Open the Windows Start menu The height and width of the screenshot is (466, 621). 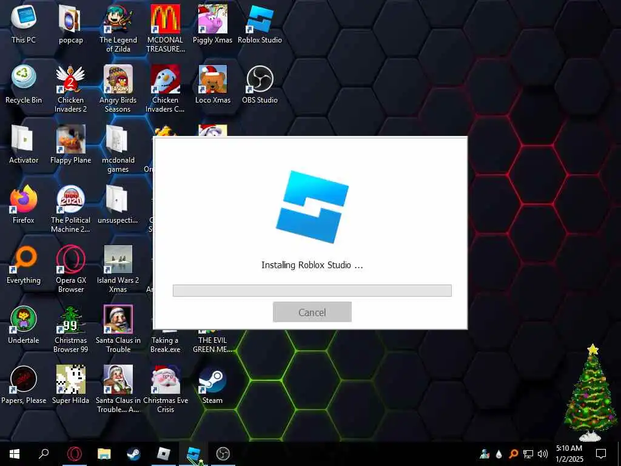(15, 454)
